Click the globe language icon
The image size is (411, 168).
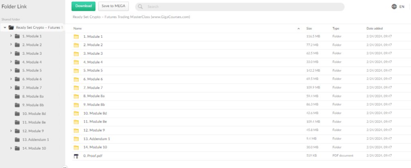(x=394, y=7)
